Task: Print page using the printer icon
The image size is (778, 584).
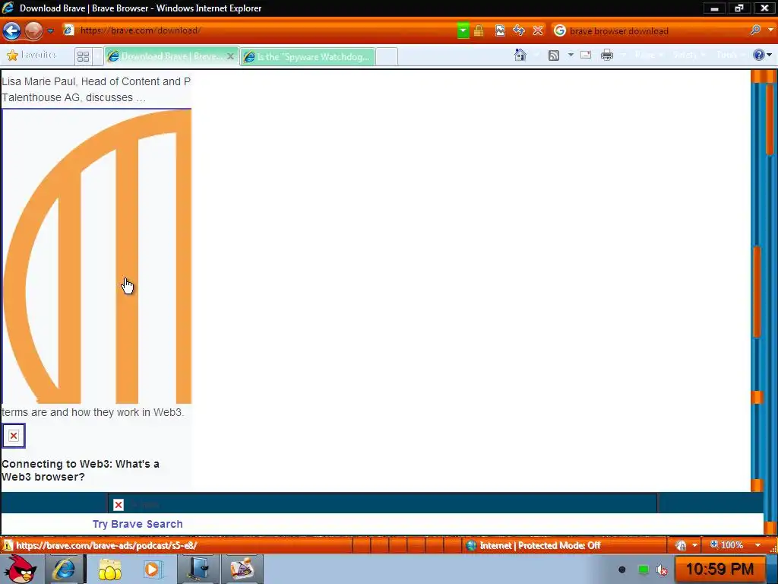Action: [x=607, y=55]
